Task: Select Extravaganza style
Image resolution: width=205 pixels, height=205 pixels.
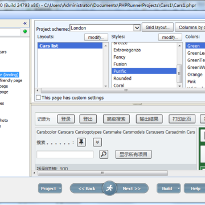Action: pos(127,50)
